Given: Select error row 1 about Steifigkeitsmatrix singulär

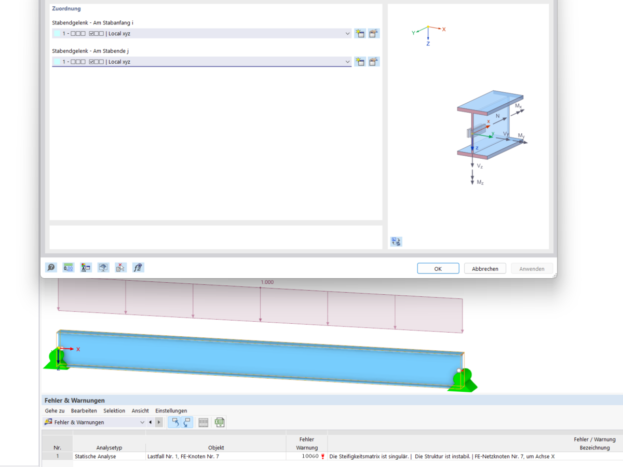Looking at the screenshot, I should pos(311,457).
